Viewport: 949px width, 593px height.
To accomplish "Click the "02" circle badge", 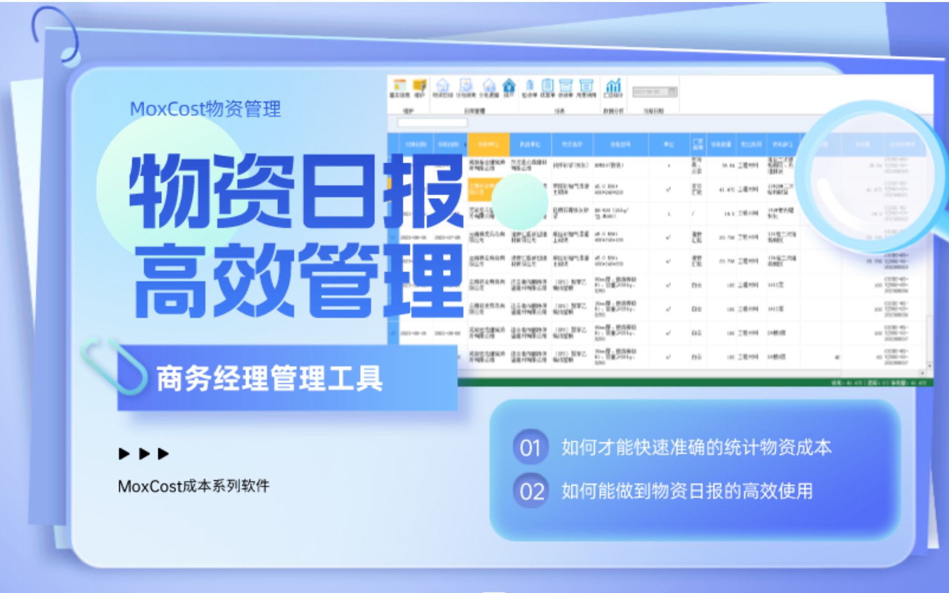I will point(530,491).
